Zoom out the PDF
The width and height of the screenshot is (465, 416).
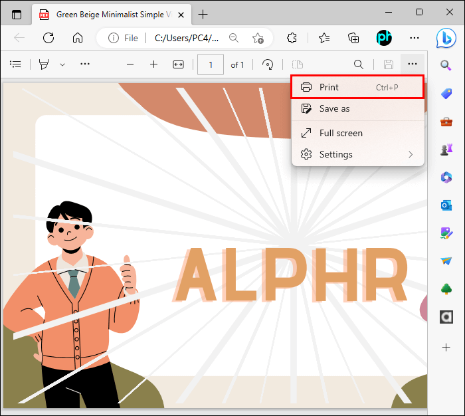click(130, 64)
